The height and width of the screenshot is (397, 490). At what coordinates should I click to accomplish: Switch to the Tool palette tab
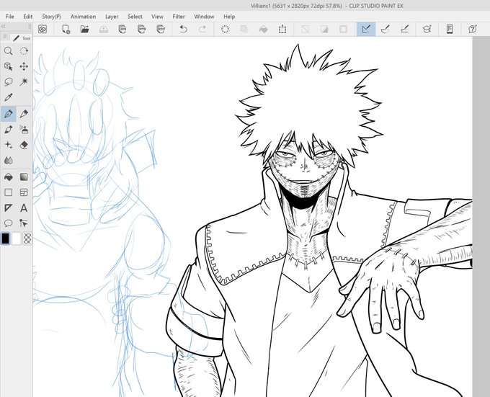tap(21, 38)
